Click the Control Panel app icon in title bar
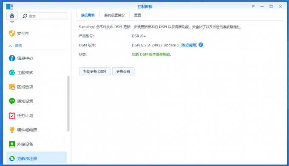This screenshot has height=166, width=289. click(10, 7)
